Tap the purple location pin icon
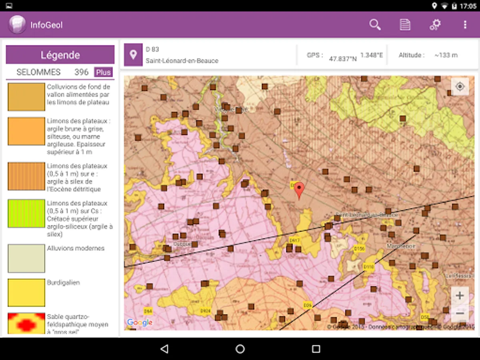480x360 pixels. (x=133, y=55)
